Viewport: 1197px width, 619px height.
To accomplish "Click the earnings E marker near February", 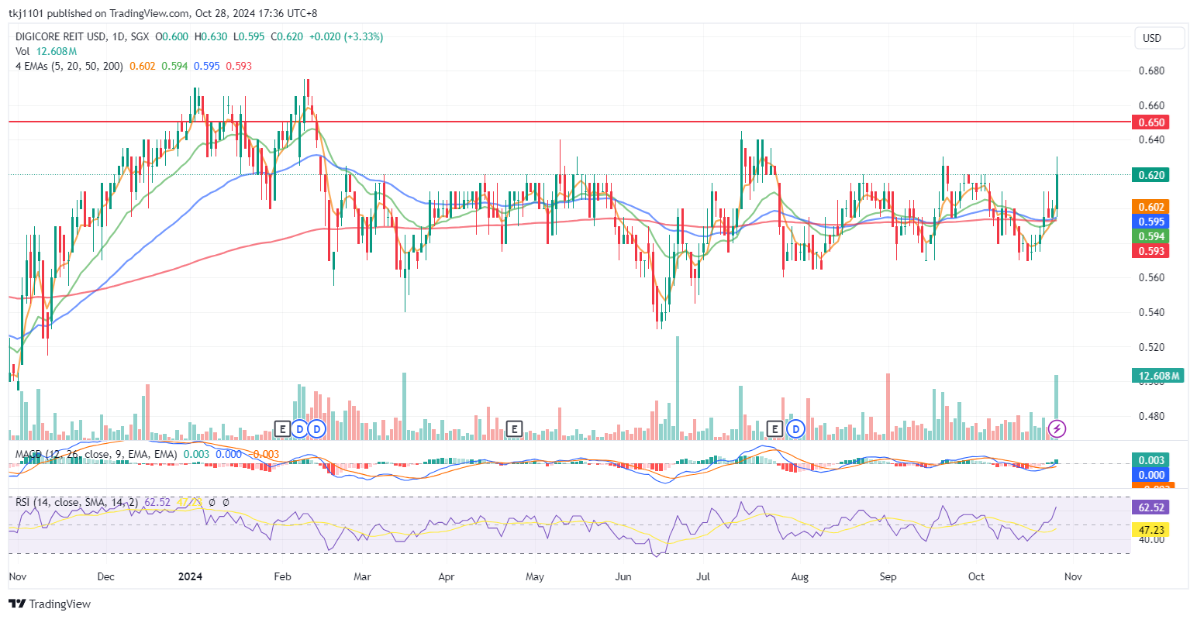I will [x=283, y=428].
